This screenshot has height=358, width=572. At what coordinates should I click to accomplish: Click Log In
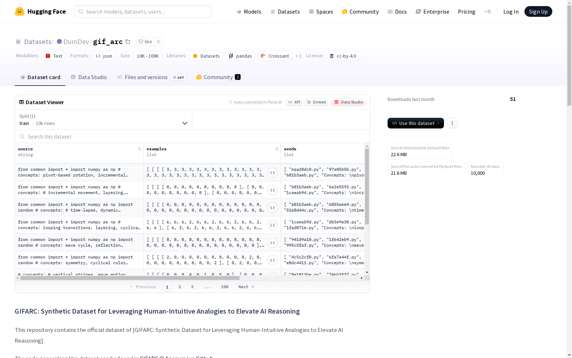(x=511, y=11)
